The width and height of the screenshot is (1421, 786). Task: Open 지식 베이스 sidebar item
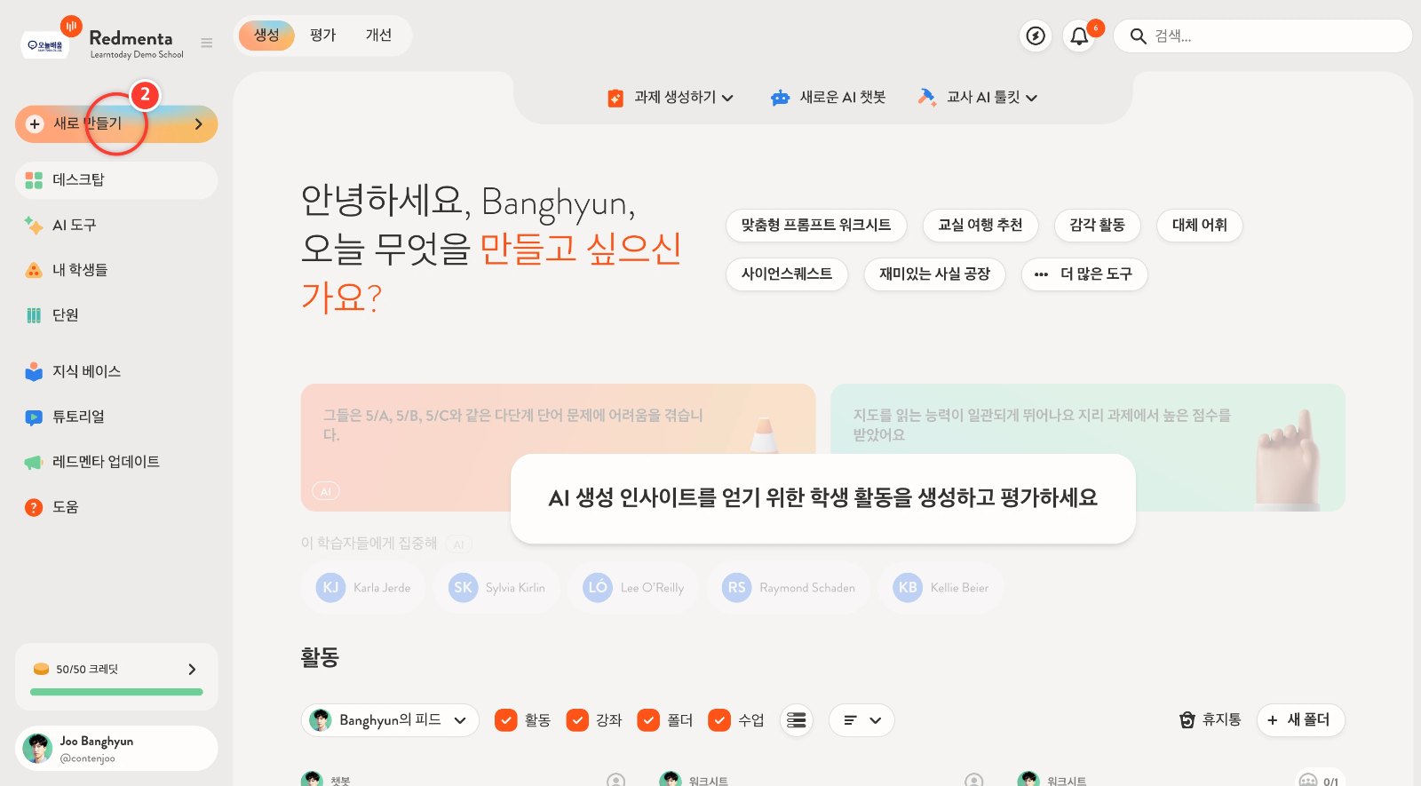(116, 371)
